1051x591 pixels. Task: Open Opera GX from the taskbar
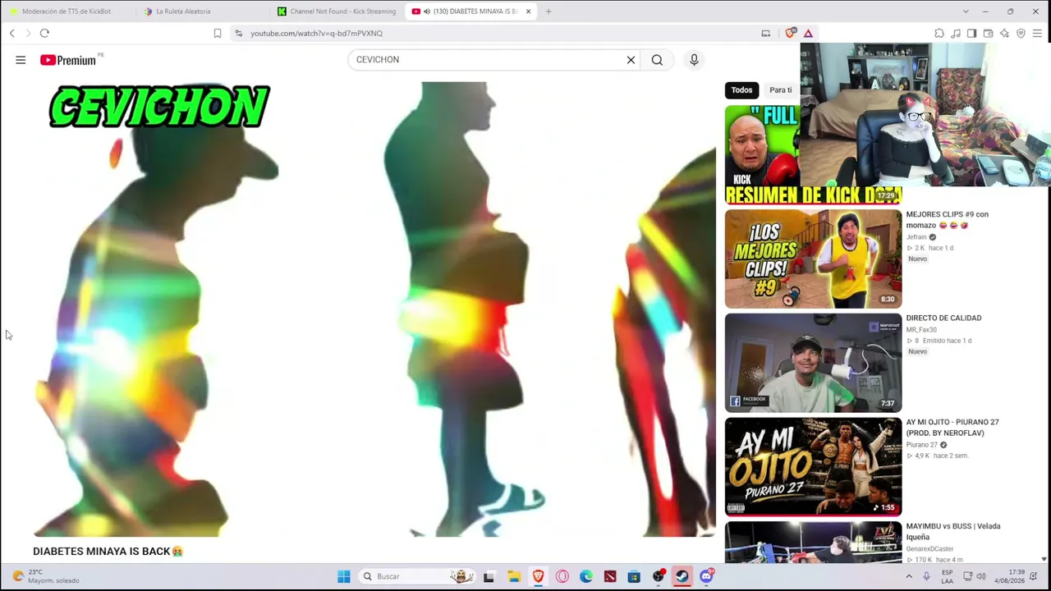point(562,577)
